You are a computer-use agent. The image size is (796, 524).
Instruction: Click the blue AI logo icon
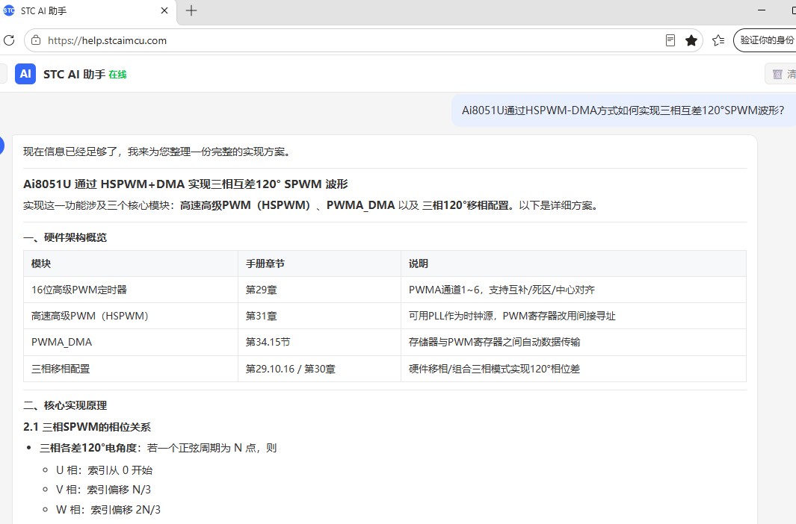click(x=25, y=74)
